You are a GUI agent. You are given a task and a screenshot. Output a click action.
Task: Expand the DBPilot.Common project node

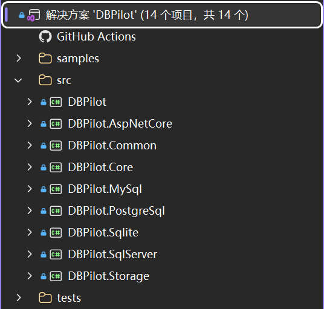point(30,145)
